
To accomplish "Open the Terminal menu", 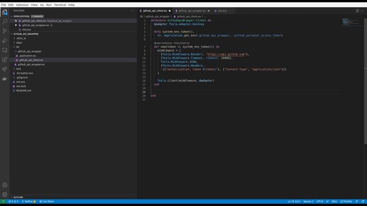I will [60, 5].
